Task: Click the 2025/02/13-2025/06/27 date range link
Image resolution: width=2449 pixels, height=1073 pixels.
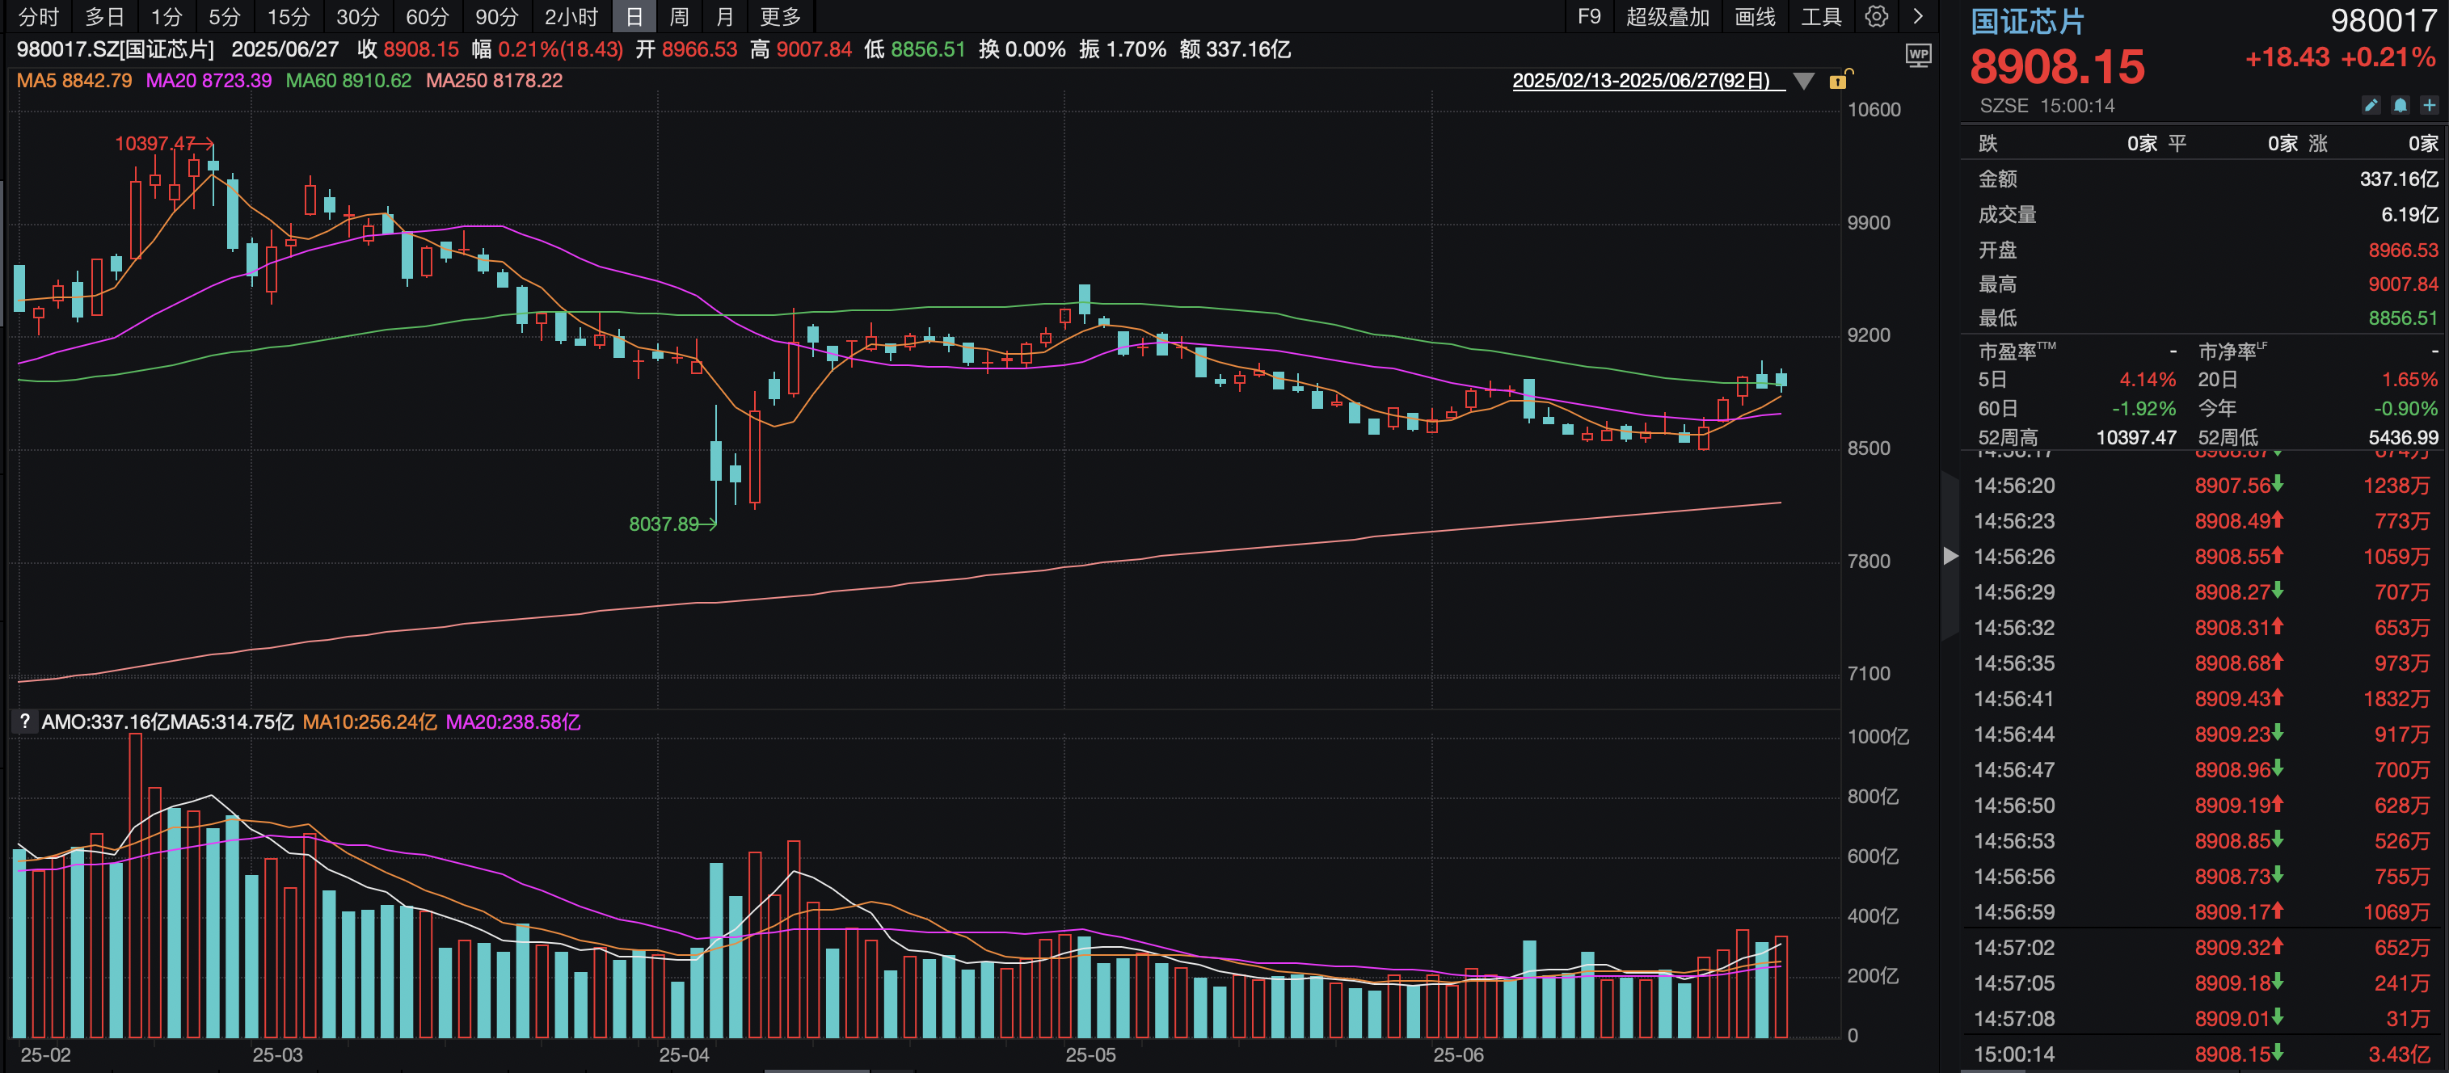Action: [1641, 81]
